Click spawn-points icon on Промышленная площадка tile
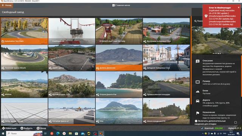The image size is (242, 136). click(x=144, y=94)
